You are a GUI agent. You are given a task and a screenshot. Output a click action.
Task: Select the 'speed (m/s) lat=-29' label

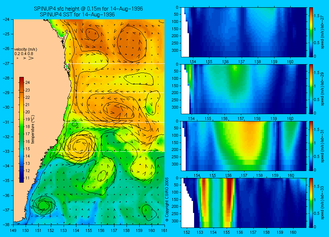tap(323, 89)
